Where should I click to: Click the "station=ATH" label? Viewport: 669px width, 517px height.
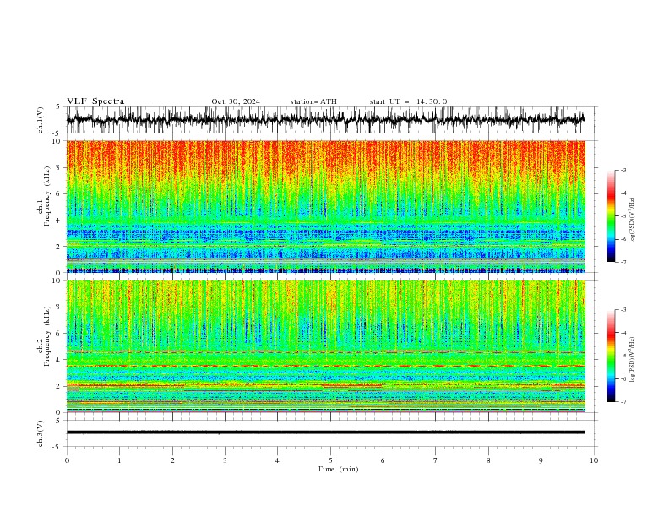click(313, 101)
